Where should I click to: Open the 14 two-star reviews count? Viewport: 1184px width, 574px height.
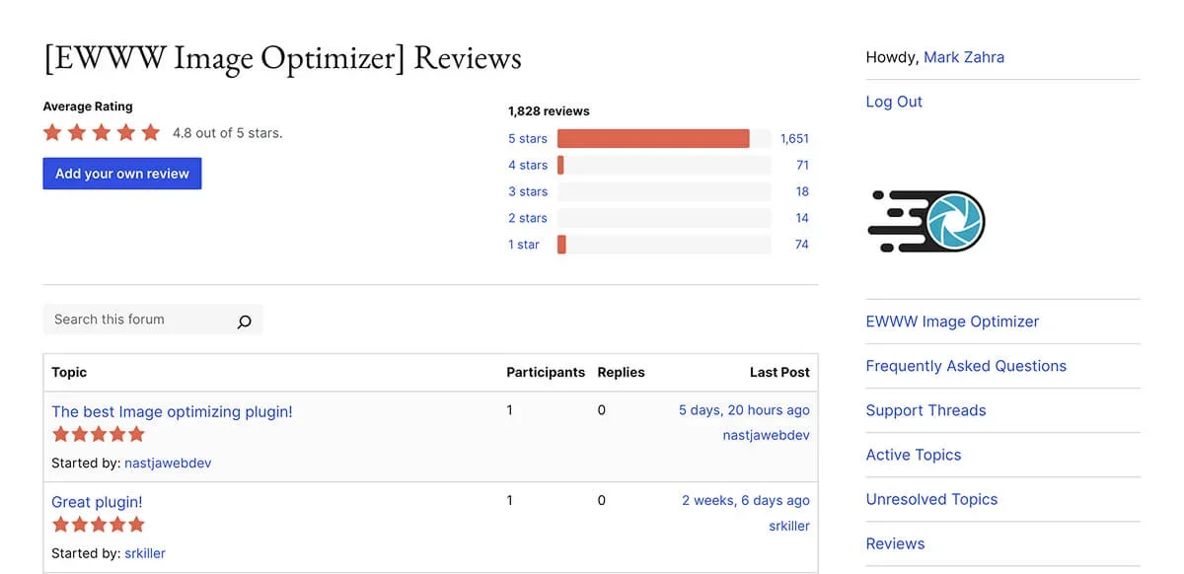(x=802, y=219)
